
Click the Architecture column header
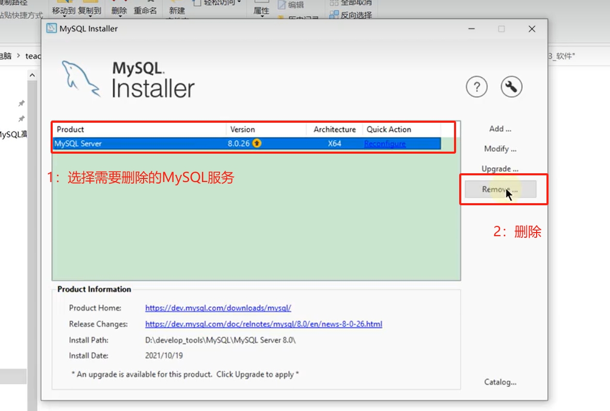[x=335, y=129]
